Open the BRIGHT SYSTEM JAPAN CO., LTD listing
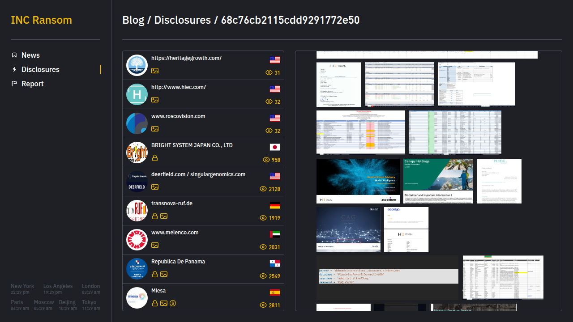This screenshot has width=573, height=322. click(203, 153)
